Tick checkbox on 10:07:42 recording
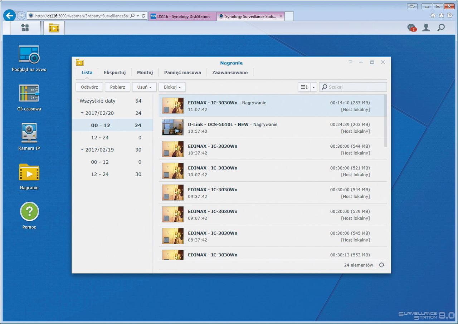The width and height of the screenshot is (458, 324). 166,175
